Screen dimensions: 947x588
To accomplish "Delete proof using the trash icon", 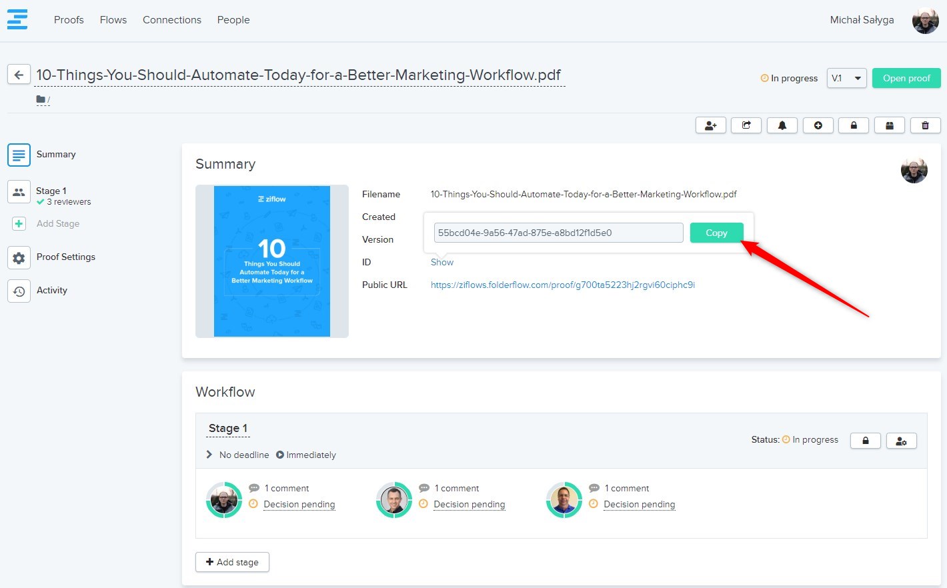I will [925, 125].
